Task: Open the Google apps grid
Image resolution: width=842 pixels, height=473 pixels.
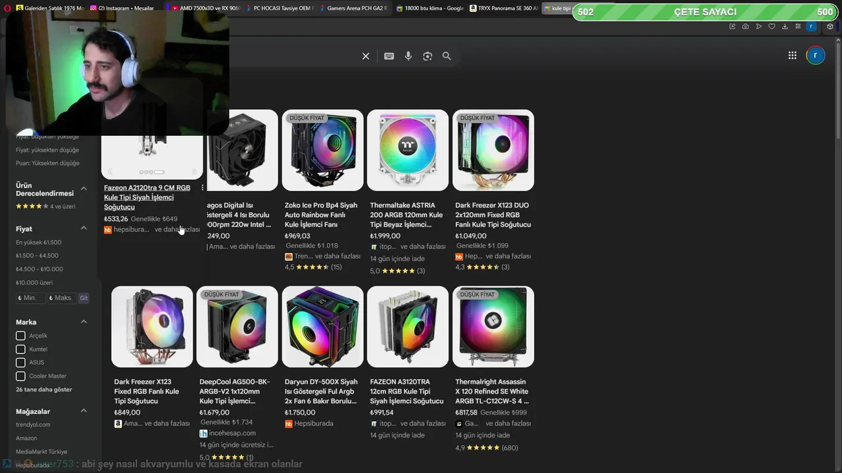Action: point(793,55)
